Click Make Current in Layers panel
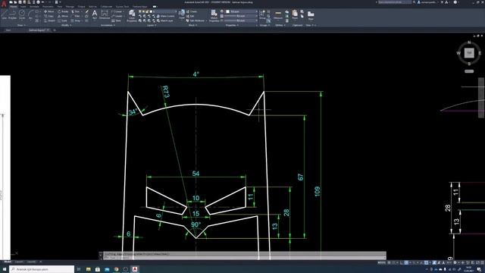This screenshot has height=273, width=485. pyautogui.click(x=166, y=16)
